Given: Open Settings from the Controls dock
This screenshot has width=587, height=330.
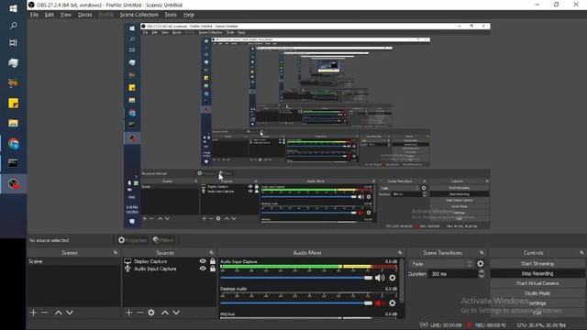Looking at the screenshot, I should point(537,303).
